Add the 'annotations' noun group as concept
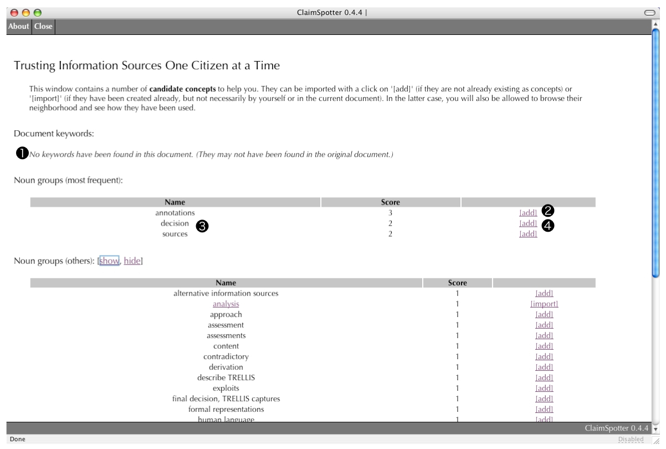The height and width of the screenshot is (449, 666). coord(528,213)
